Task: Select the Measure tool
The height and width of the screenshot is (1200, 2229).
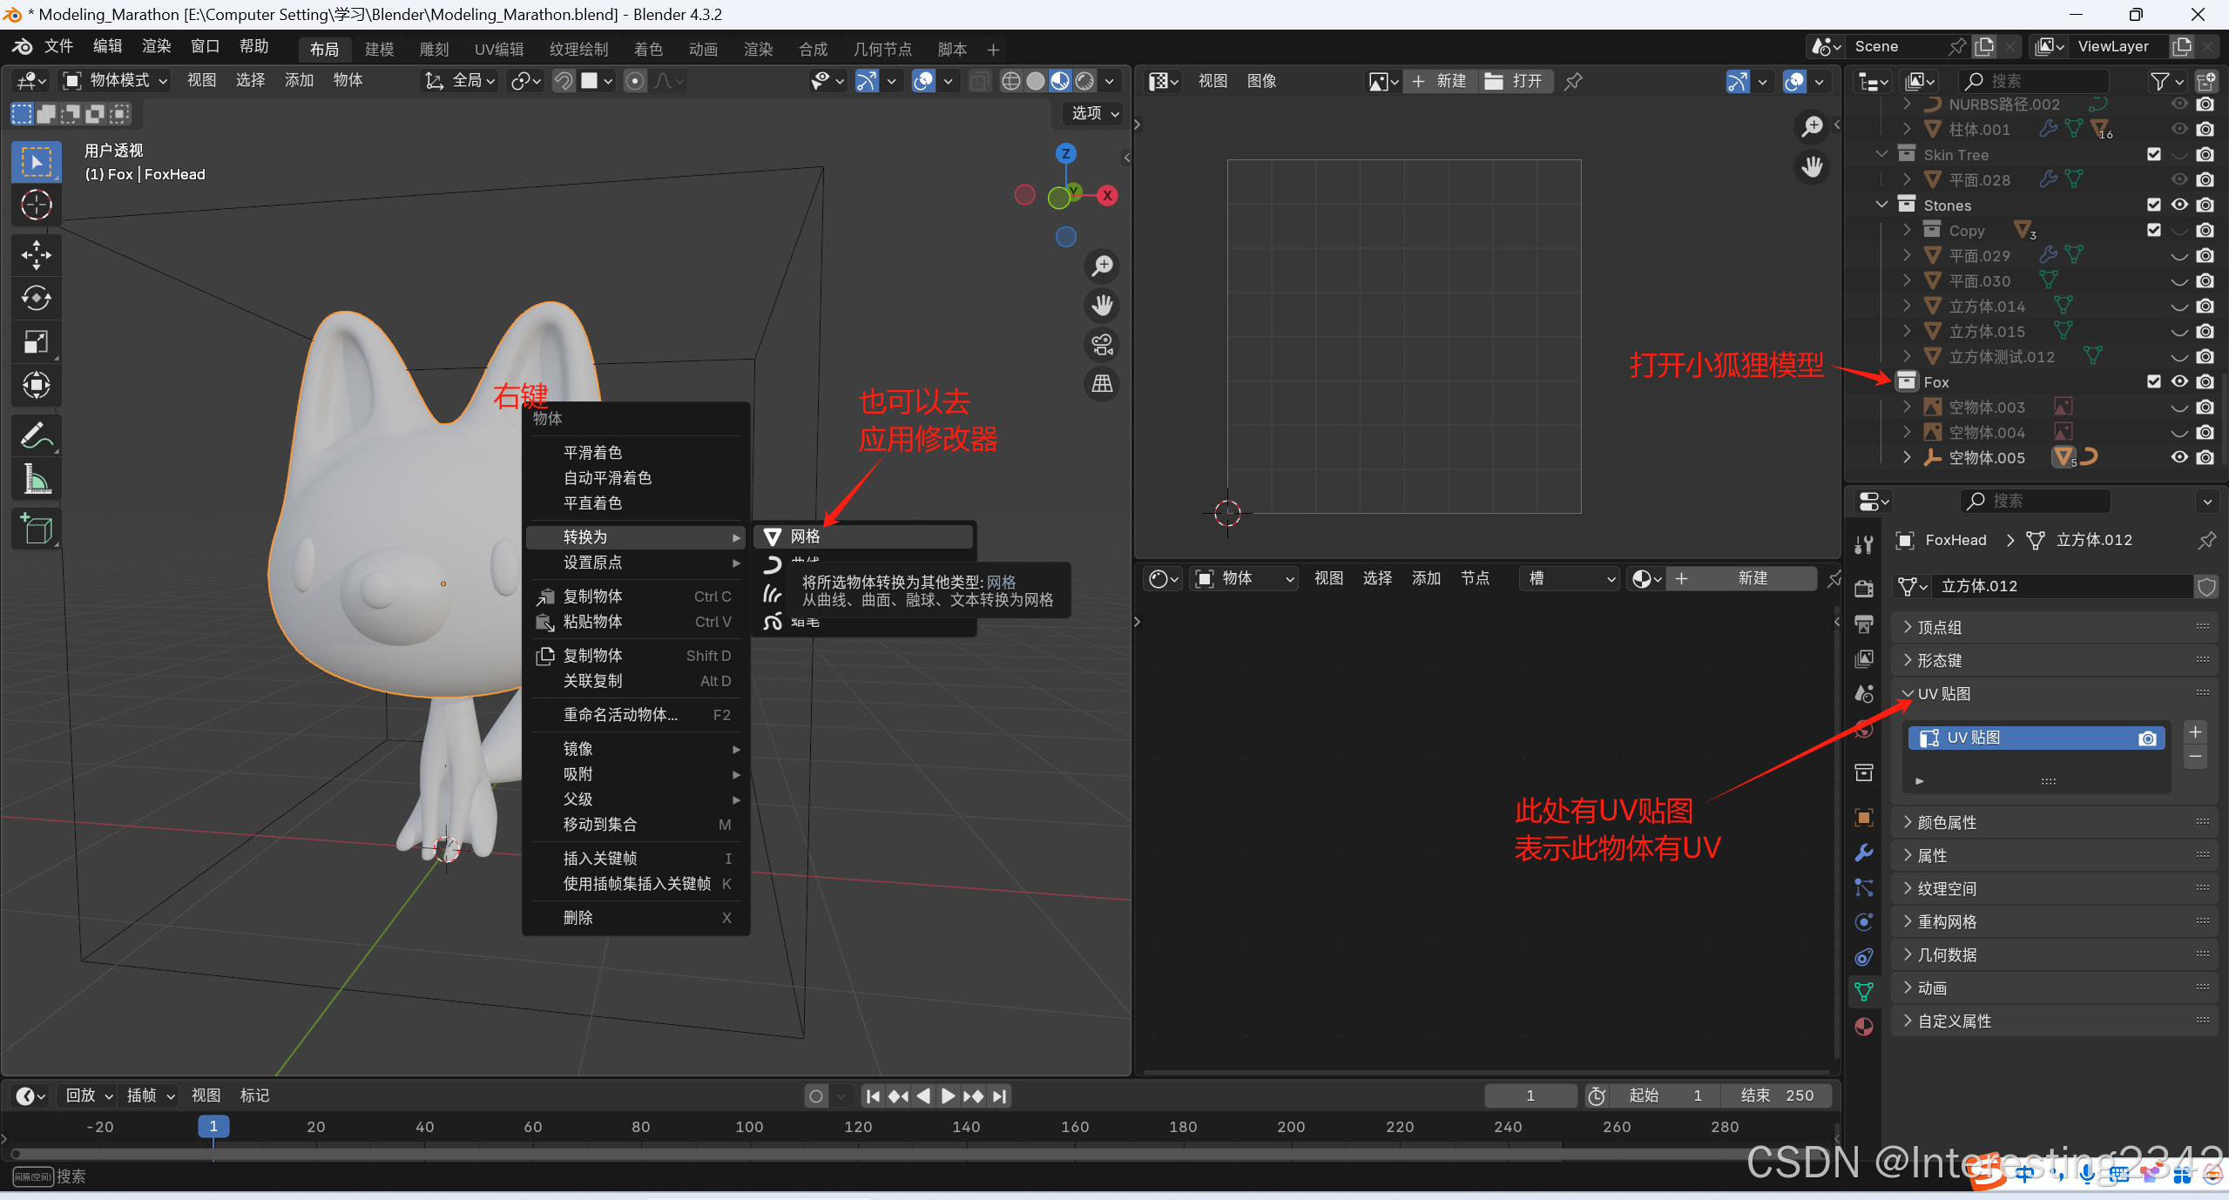Action: [36, 479]
